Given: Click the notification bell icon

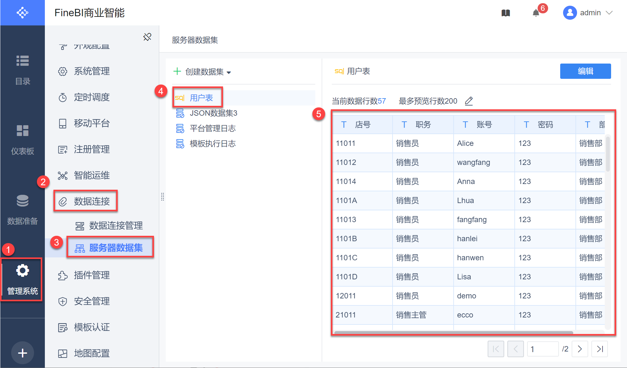Looking at the screenshot, I should coord(536,13).
